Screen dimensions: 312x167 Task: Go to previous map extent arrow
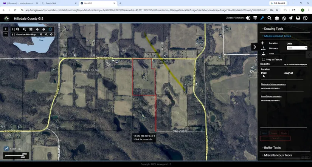[x=37, y=29]
